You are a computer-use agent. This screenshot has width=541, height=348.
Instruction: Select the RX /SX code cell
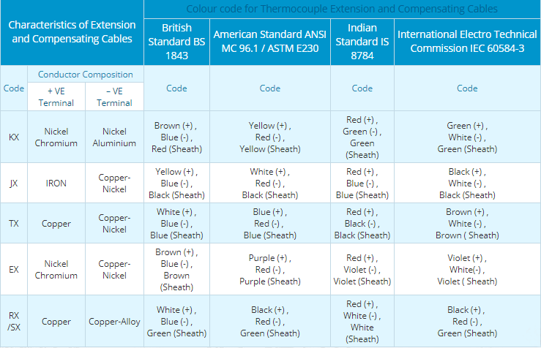pos(14,321)
